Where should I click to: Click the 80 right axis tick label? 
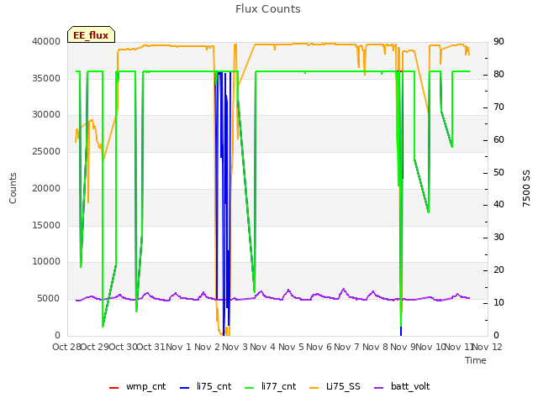point(498,75)
